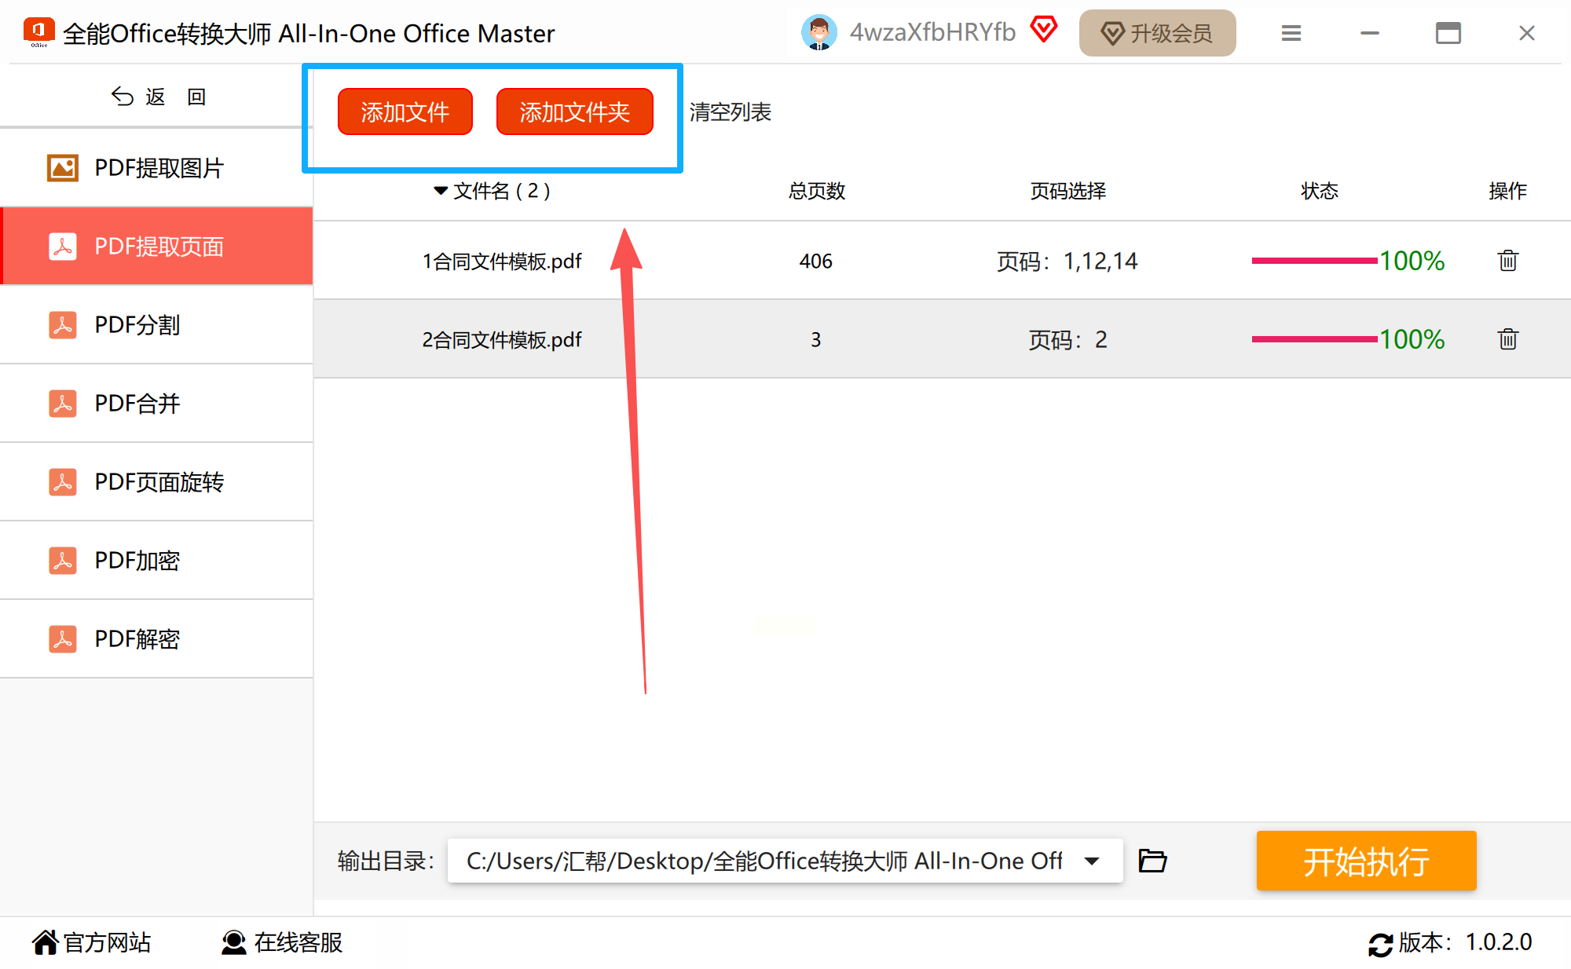Image resolution: width=1571 pixels, height=969 pixels.
Task: Click the red VIP diamond badge
Action: (1044, 30)
